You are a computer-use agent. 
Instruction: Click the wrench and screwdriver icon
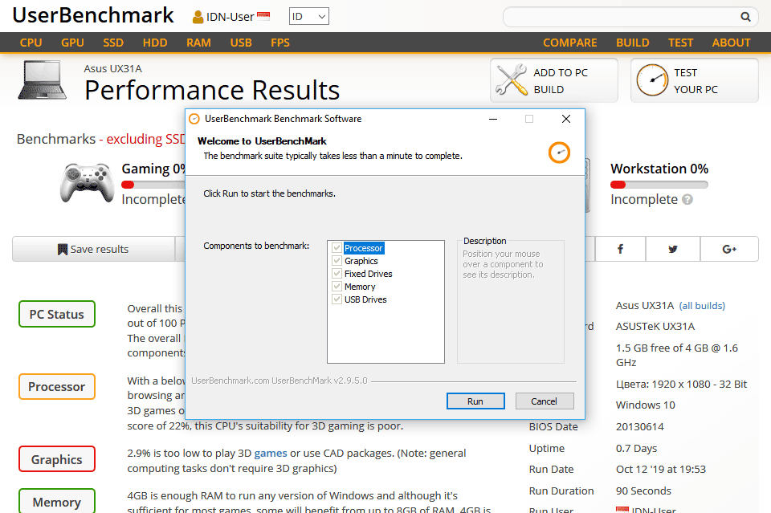pos(512,80)
